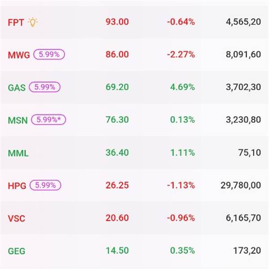The width and height of the screenshot is (269, 269).
Task: Open the HPG ticker symbol
Action: (x=17, y=186)
